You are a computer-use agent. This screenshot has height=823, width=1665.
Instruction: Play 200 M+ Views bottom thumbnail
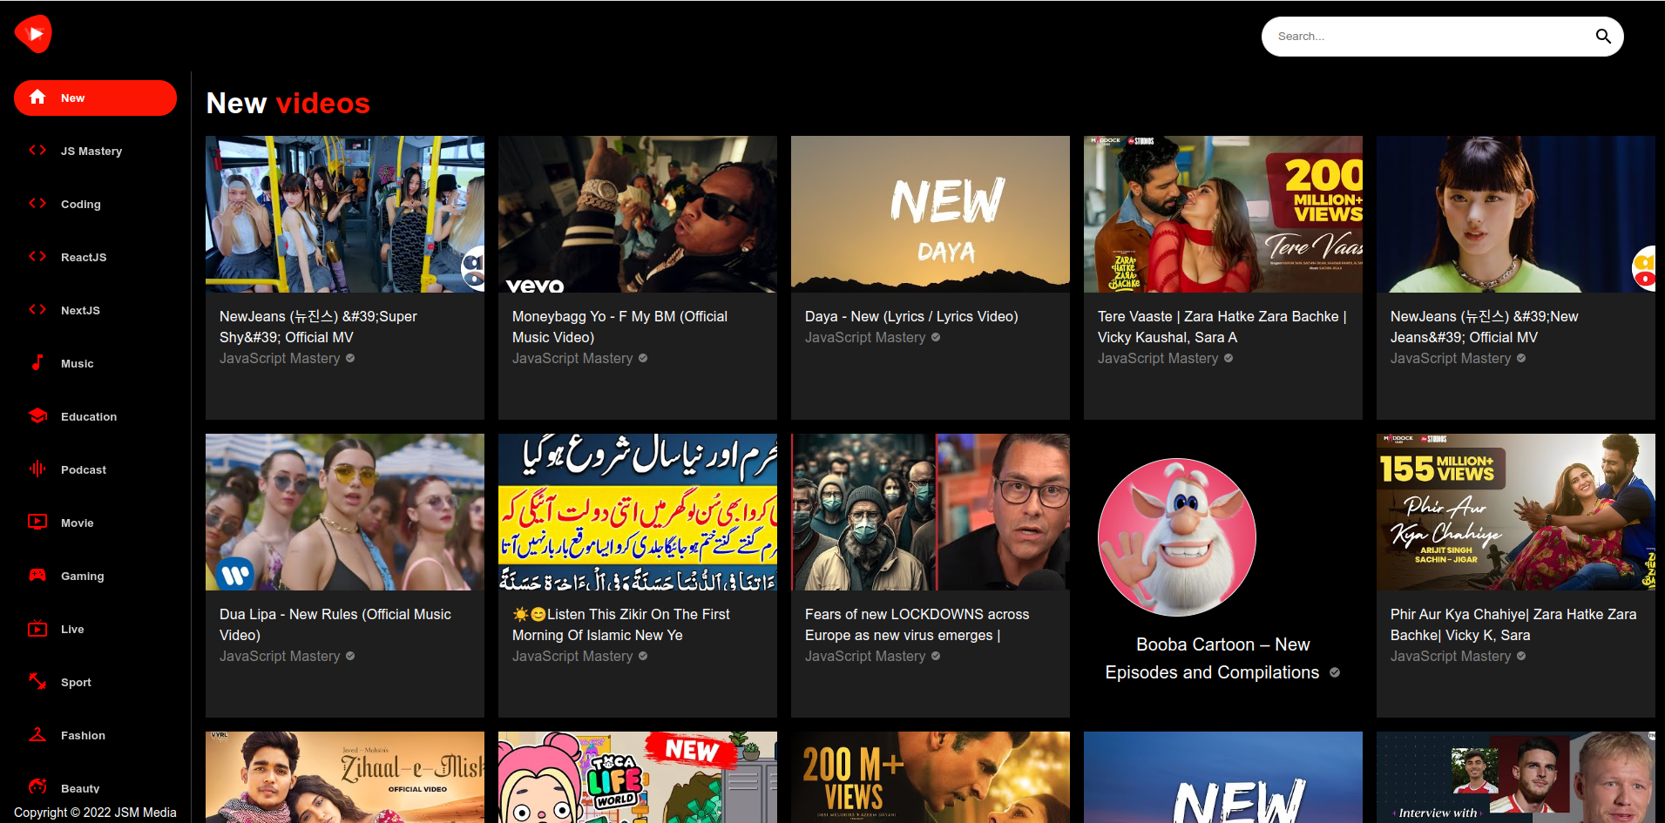tap(931, 777)
